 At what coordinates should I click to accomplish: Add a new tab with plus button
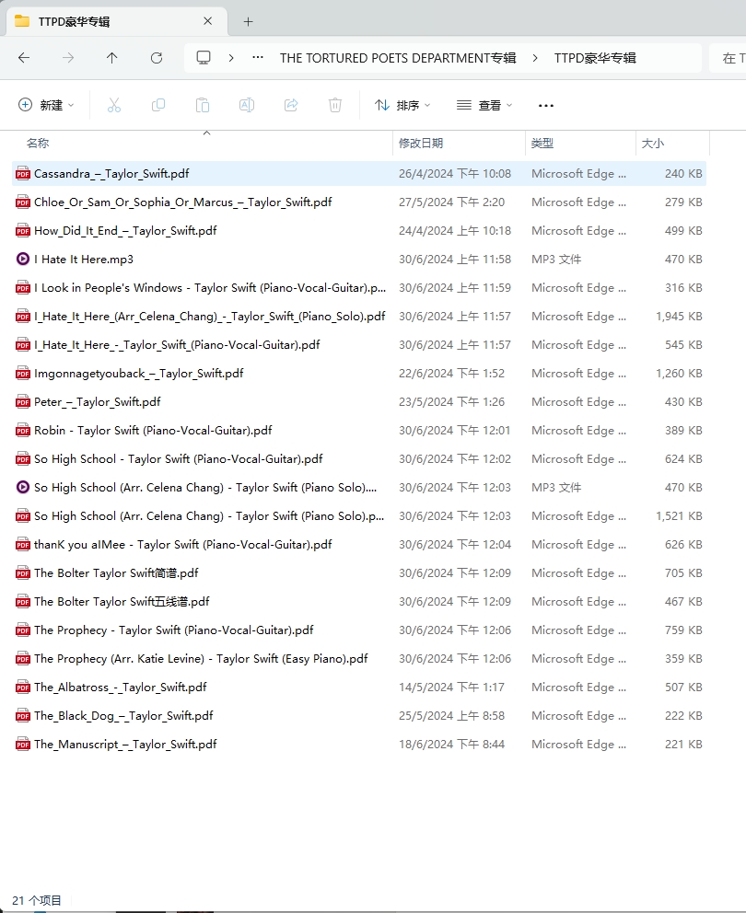click(248, 21)
